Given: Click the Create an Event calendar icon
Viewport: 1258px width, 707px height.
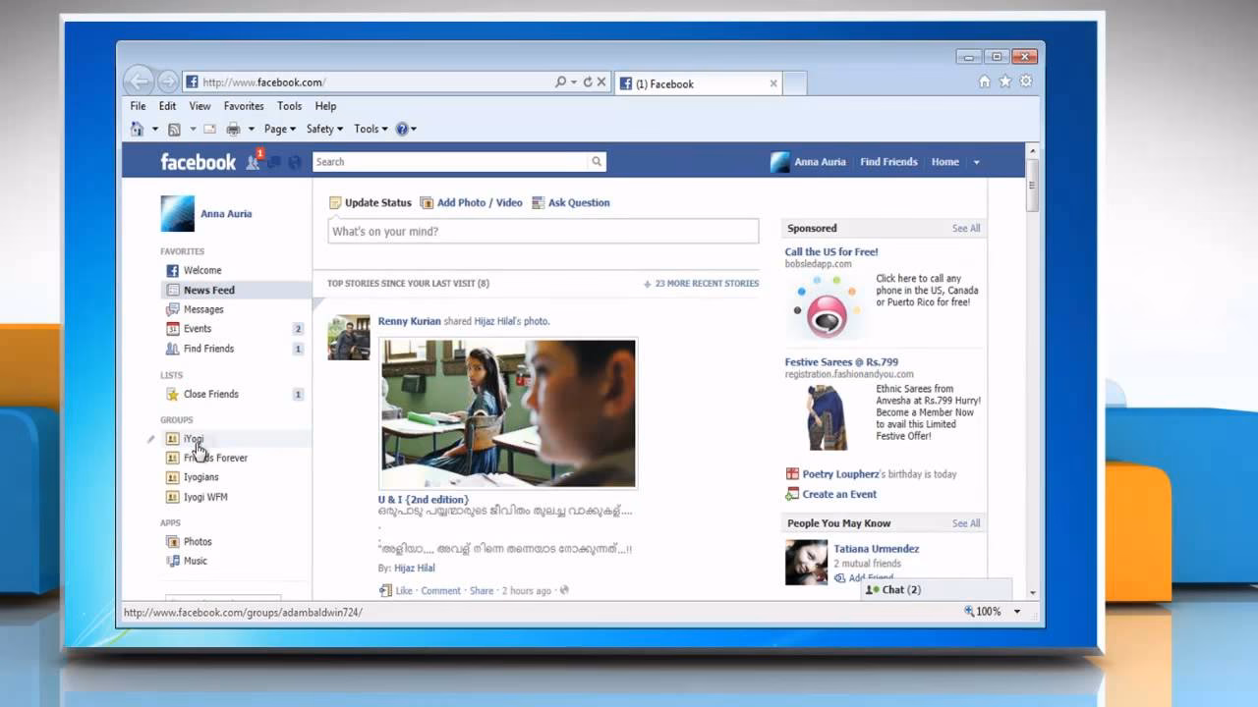Looking at the screenshot, I should point(792,494).
